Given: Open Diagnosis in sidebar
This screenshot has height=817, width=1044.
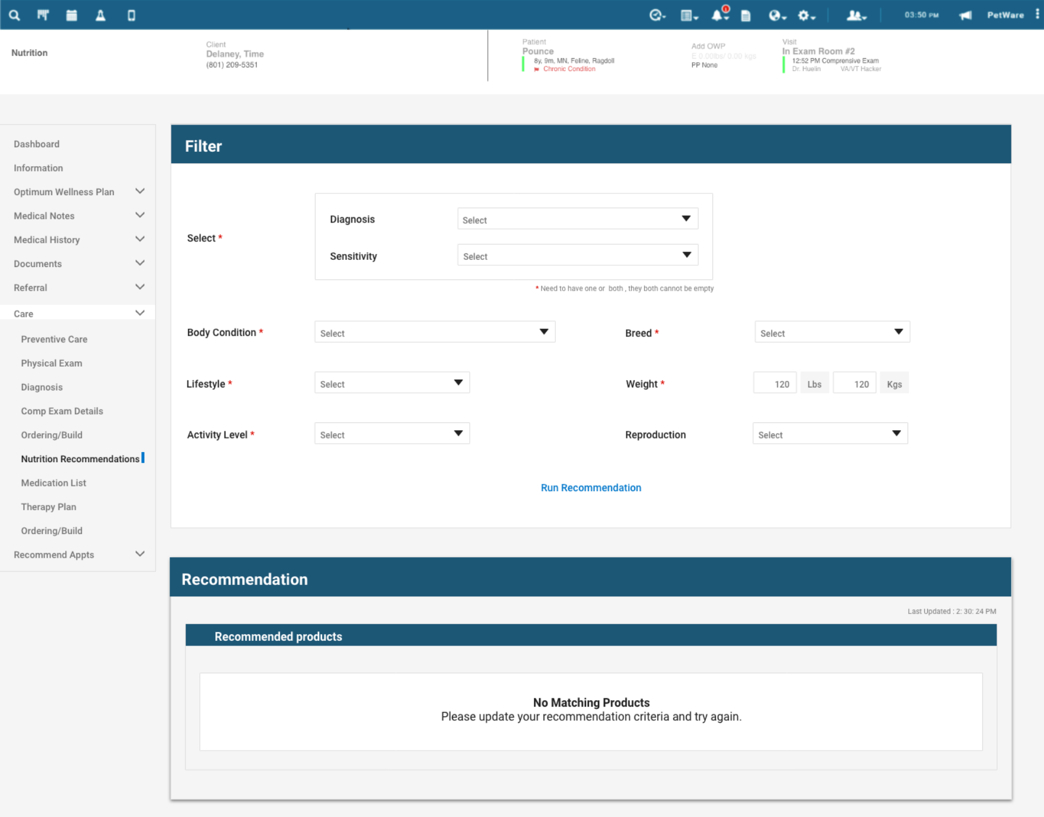Looking at the screenshot, I should (x=42, y=387).
